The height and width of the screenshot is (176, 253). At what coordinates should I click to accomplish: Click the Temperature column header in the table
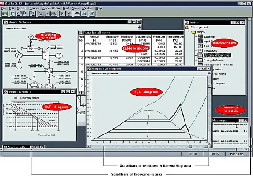175,38
